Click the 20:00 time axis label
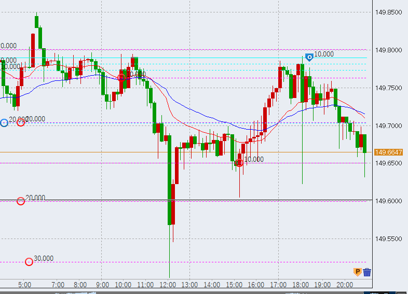 [345, 285]
